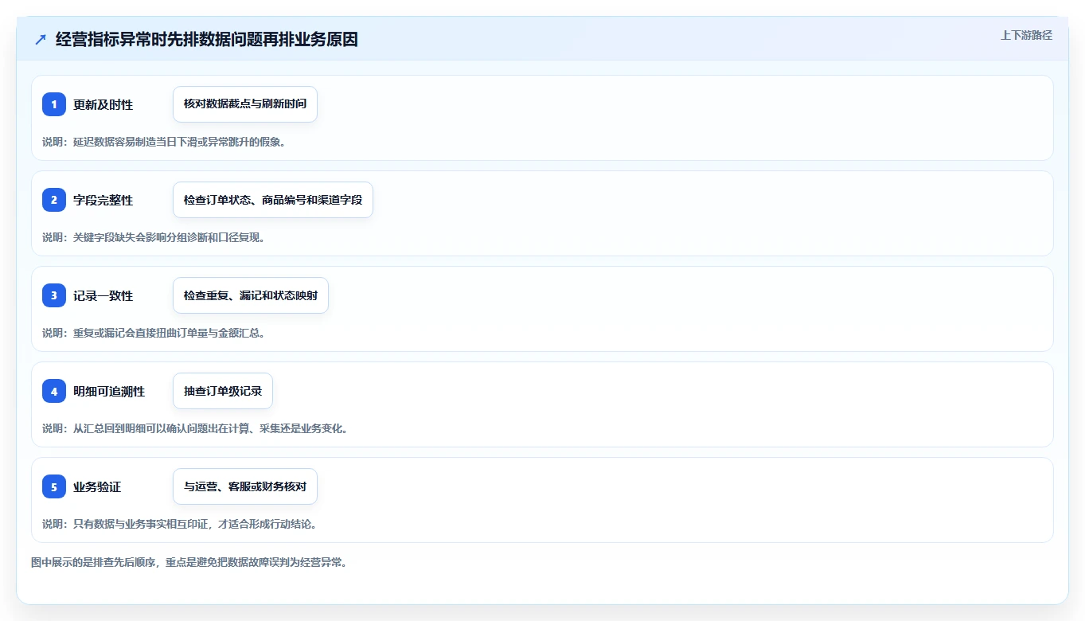Image resolution: width=1085 pixels, height=621 pixels.
Task: Click the note about 从汇总回到明细
Action: (195, 428)
